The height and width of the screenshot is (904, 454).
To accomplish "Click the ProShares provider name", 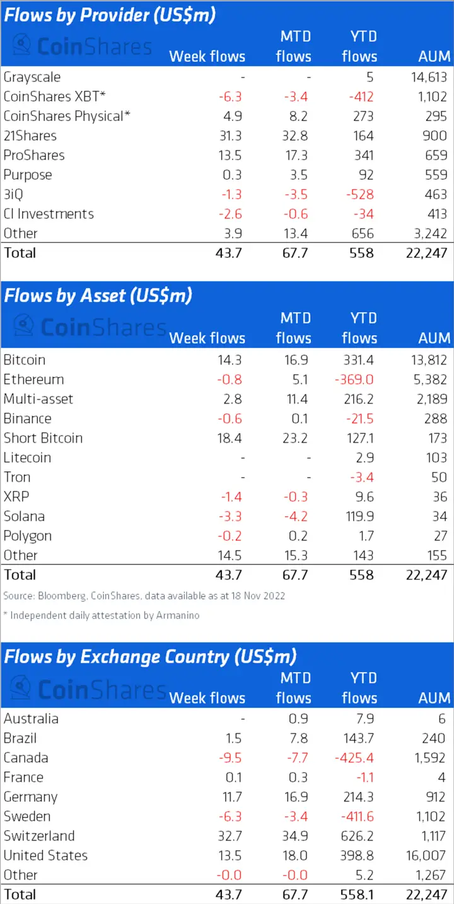I will coord(34,155).
